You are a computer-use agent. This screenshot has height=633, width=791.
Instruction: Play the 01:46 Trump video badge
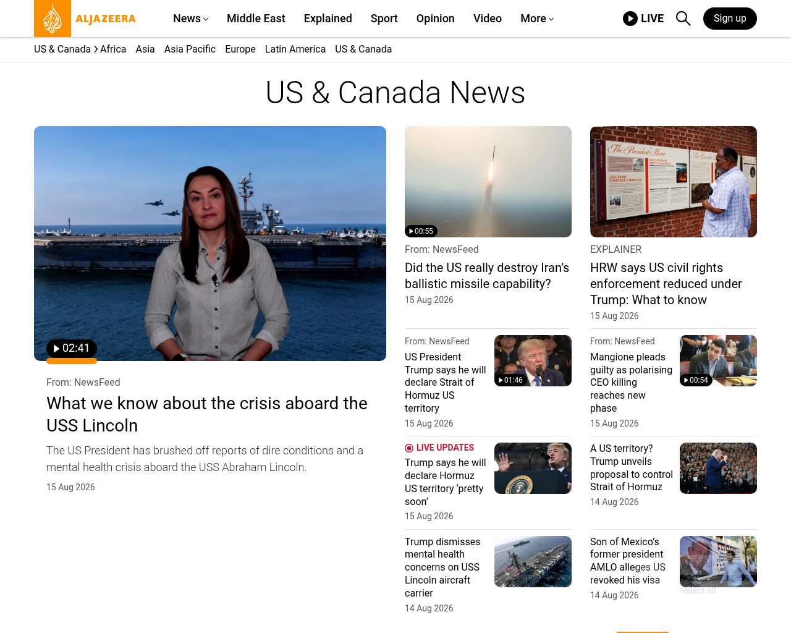click(x=510, y=380)
